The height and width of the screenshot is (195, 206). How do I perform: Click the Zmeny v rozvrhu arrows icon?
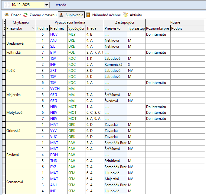point(26,15)
